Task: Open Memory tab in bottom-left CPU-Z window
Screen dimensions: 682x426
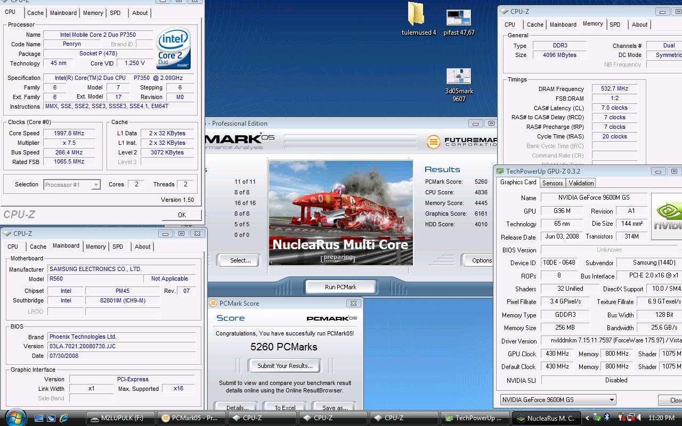Action: [96, 247]
